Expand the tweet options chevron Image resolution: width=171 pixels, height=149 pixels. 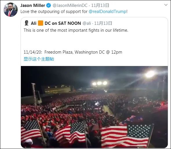(166, 5)
